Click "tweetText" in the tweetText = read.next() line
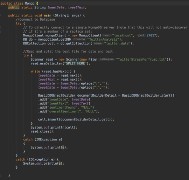 [x=47, y=79]
